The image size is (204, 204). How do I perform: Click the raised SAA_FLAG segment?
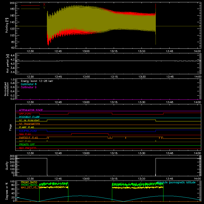(90, 133)
